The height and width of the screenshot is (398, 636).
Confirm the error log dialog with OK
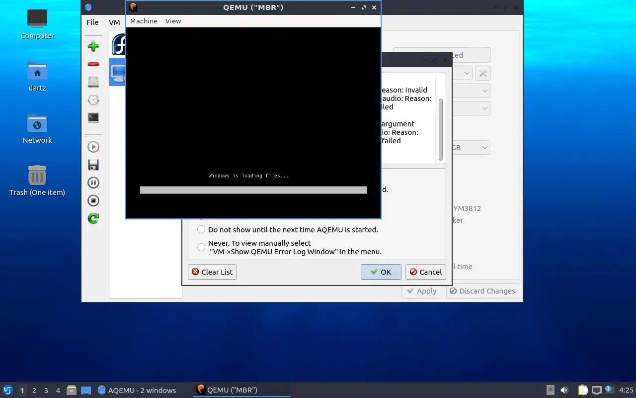point(381,272)
